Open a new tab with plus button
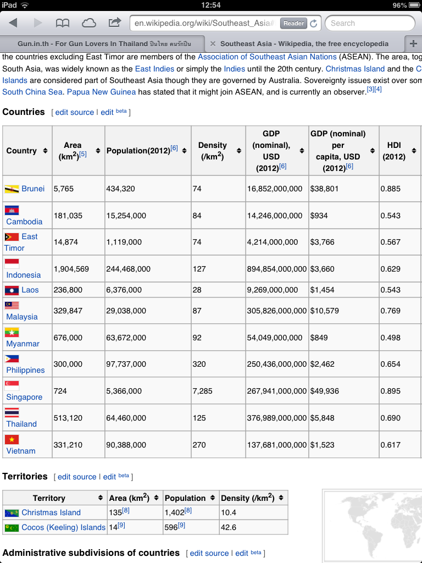This screenshot has height=563, width=422. pyautogui.click(x=413, y=43)
